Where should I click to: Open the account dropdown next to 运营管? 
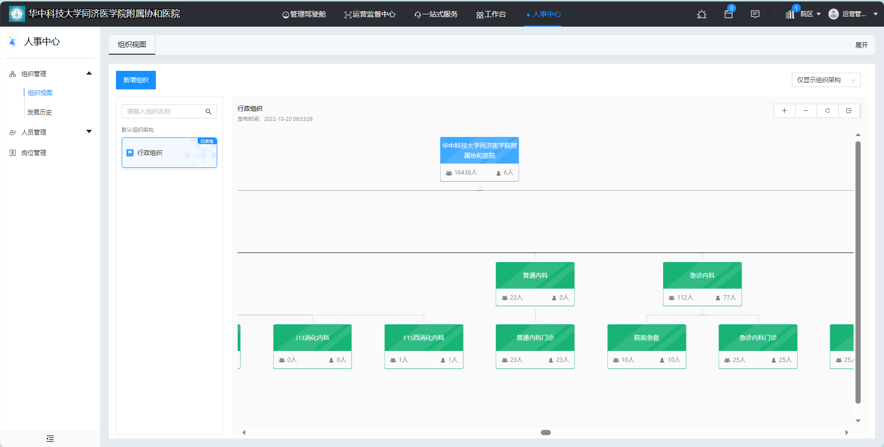[x=876, y=14]
